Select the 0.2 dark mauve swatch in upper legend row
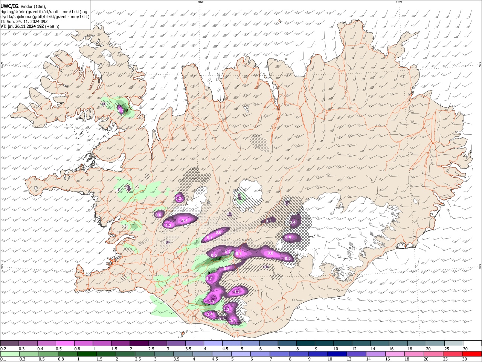Image resolution: width=482 pixels, height=362 pixels. click(9, 343)
